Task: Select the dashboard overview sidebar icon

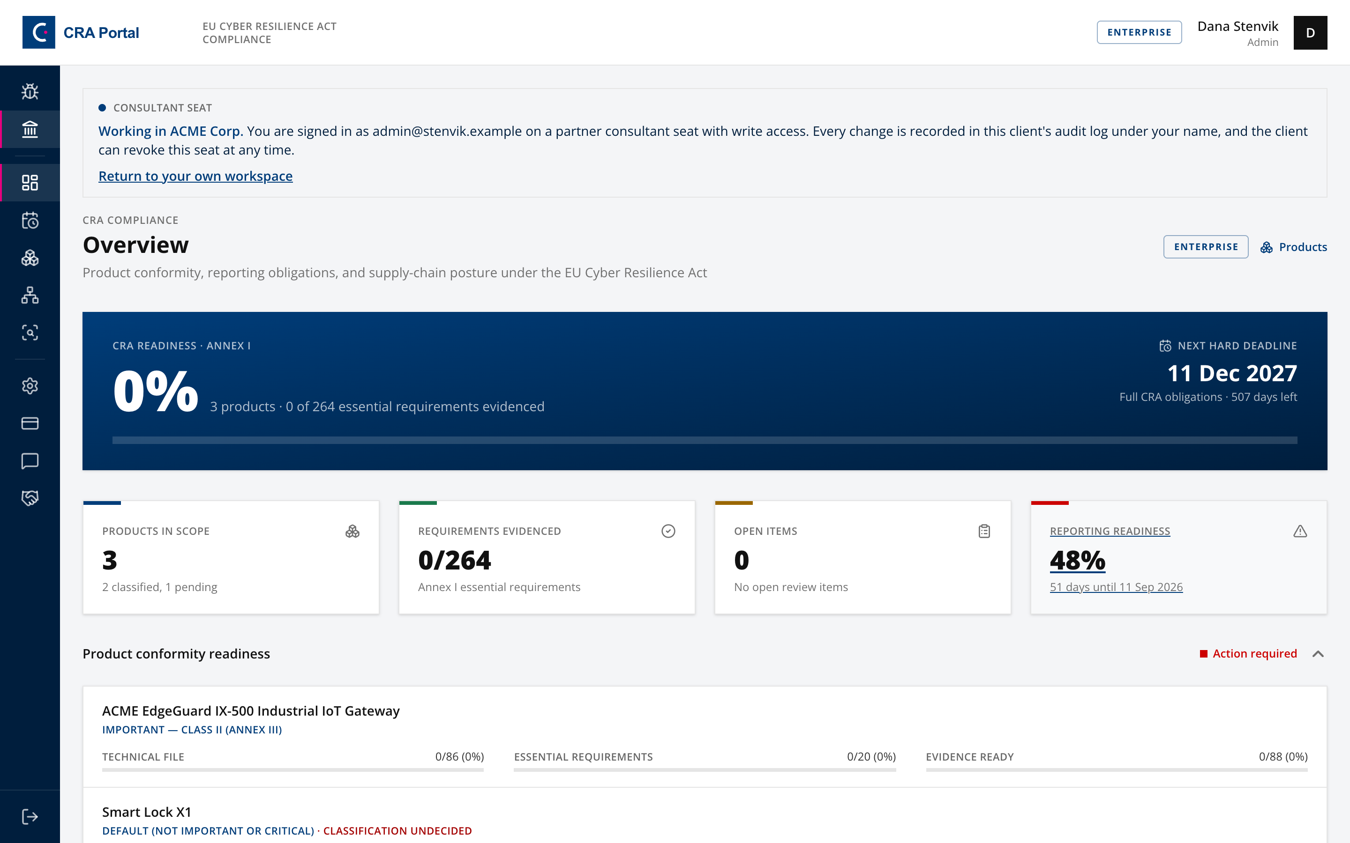Action: [30, 182]
